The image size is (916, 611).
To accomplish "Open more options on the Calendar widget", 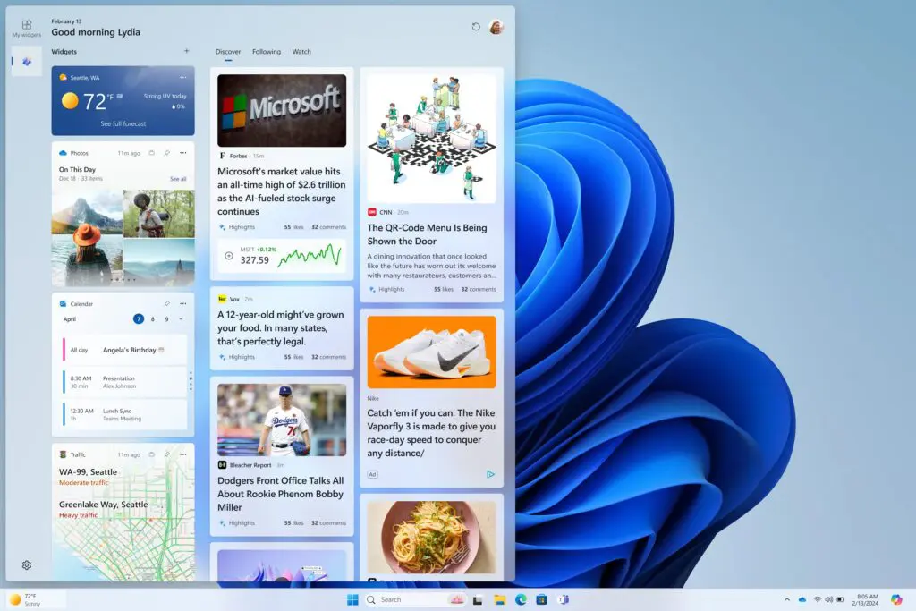I will [x=182, y=303].
